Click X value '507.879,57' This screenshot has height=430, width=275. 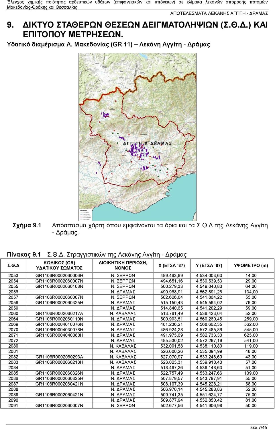pos(172,379)
